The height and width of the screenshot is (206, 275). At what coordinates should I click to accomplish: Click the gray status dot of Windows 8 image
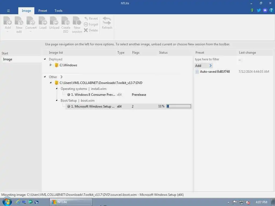68,95
